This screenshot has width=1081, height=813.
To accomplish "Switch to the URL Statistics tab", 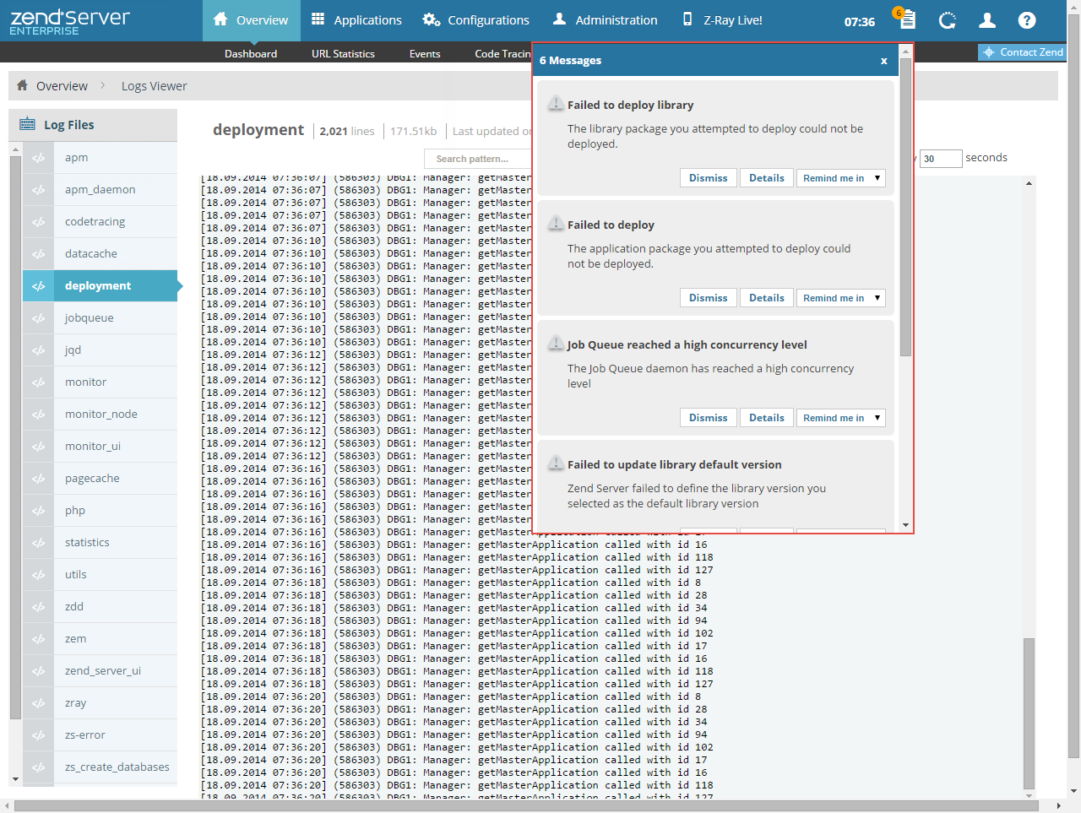I will tap(343, 54).
